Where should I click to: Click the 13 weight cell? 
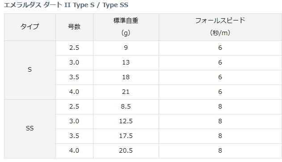(x=126, y=63)
